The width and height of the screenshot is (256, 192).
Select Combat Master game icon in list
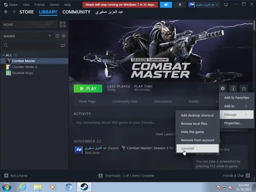click(x=8, y=61)
